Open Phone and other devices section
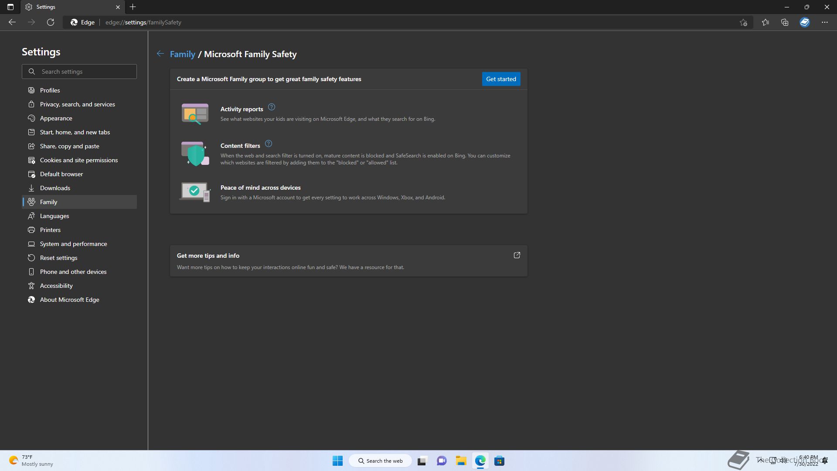Screen dimensions: 837x471 [x=79, y=272]
